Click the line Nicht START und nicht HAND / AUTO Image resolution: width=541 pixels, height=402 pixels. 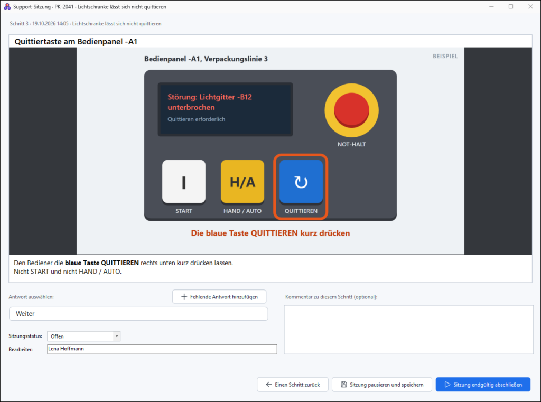click(x=68, y=272)
